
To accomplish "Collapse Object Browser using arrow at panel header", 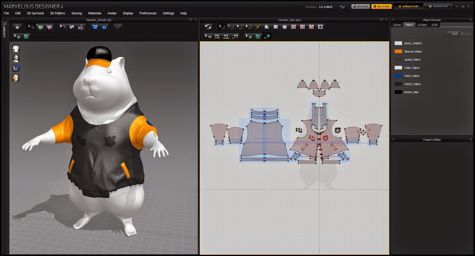I will click(393, 20).
